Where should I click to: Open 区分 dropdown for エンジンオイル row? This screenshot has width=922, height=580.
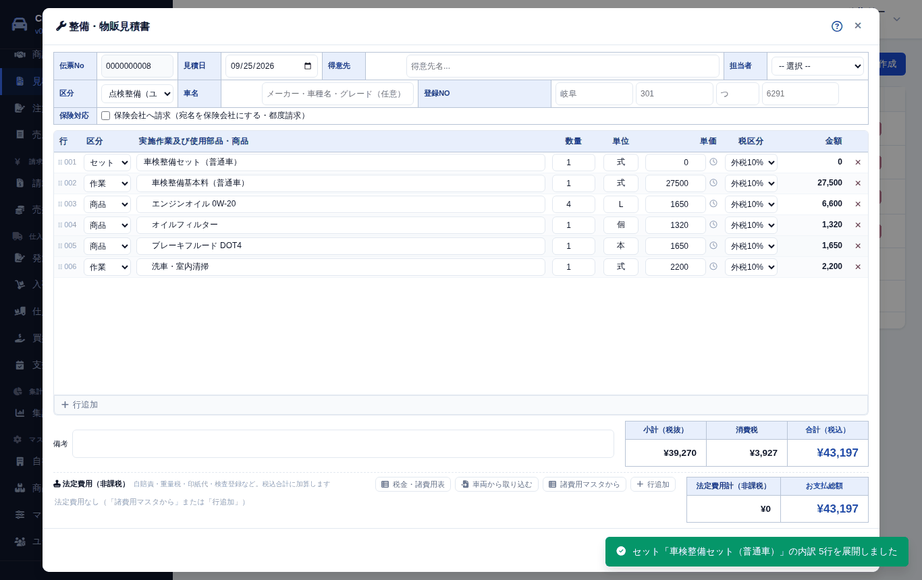click(x=107, y=204)
